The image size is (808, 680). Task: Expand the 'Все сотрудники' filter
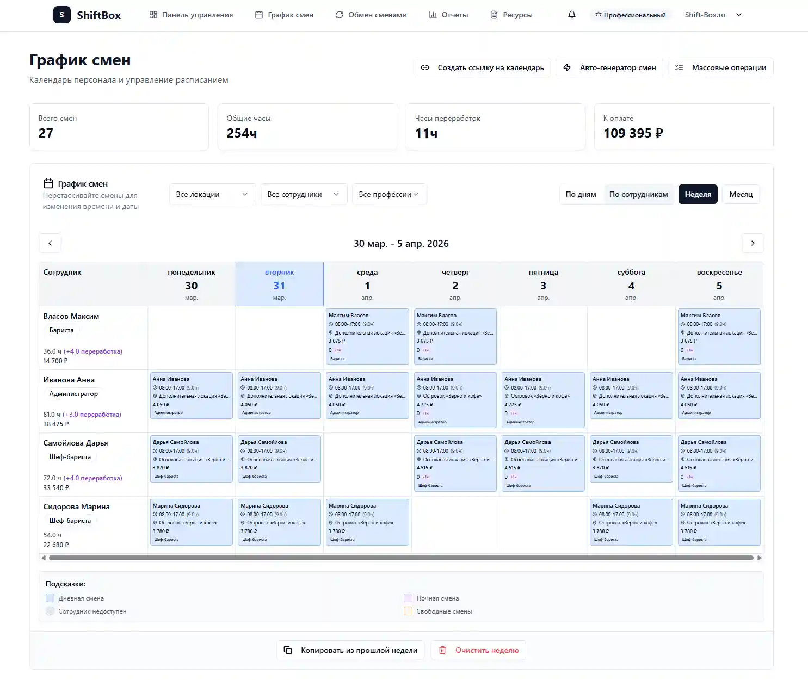[x=304, y=194]
